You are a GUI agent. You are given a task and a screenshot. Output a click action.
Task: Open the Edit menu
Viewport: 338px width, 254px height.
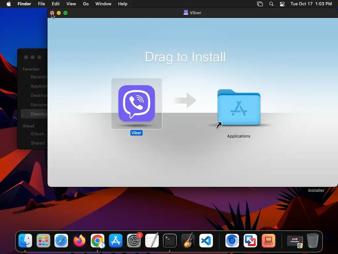click(x=55, y=4)
